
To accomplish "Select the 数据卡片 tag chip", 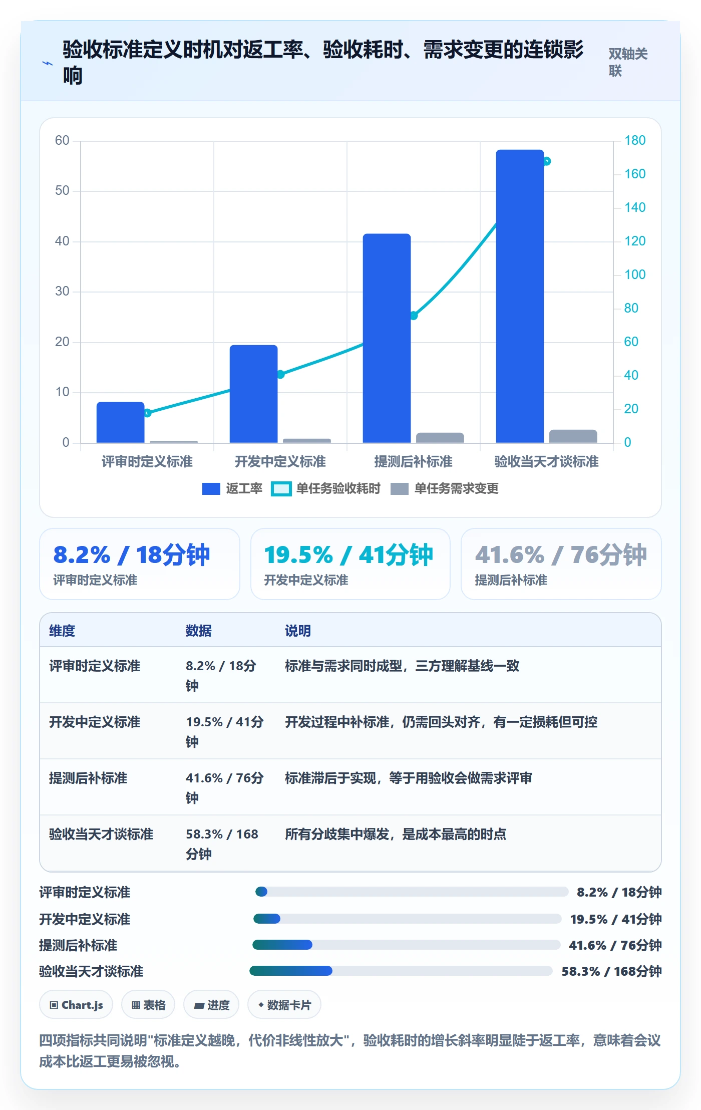I will point(284,1005).
